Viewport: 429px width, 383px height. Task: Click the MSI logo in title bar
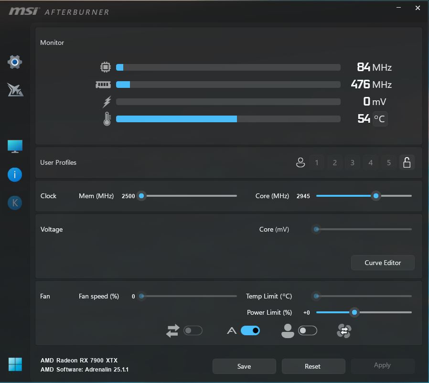(x=23, y=11)
